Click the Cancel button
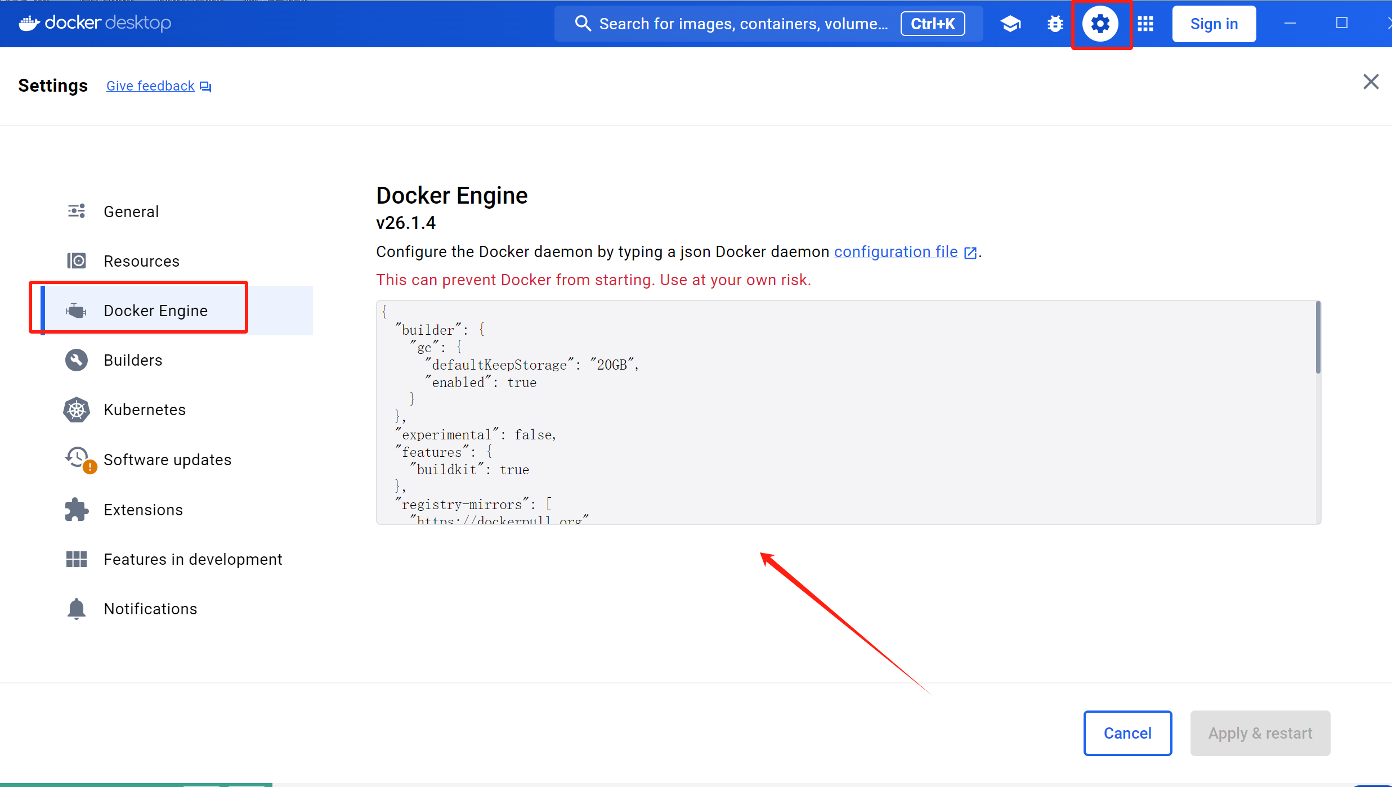This screenshot has height=787, width=1392. click(1127, 733)
